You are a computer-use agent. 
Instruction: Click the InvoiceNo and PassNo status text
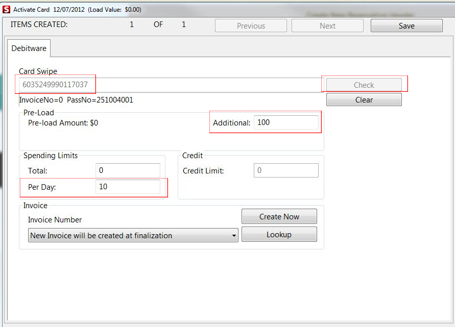(76, 100)
